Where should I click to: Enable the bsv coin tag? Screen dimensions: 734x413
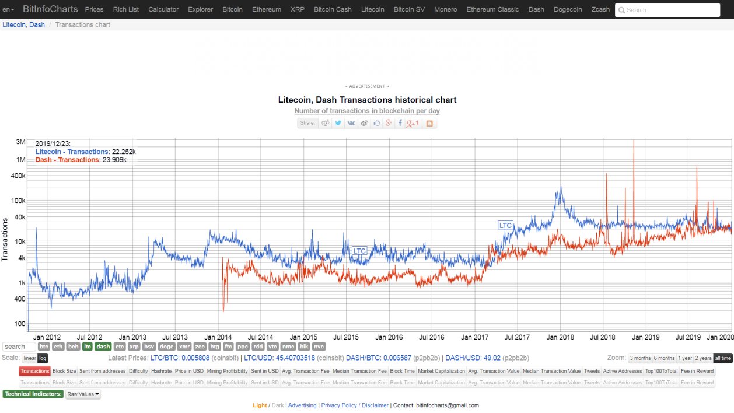149,346
